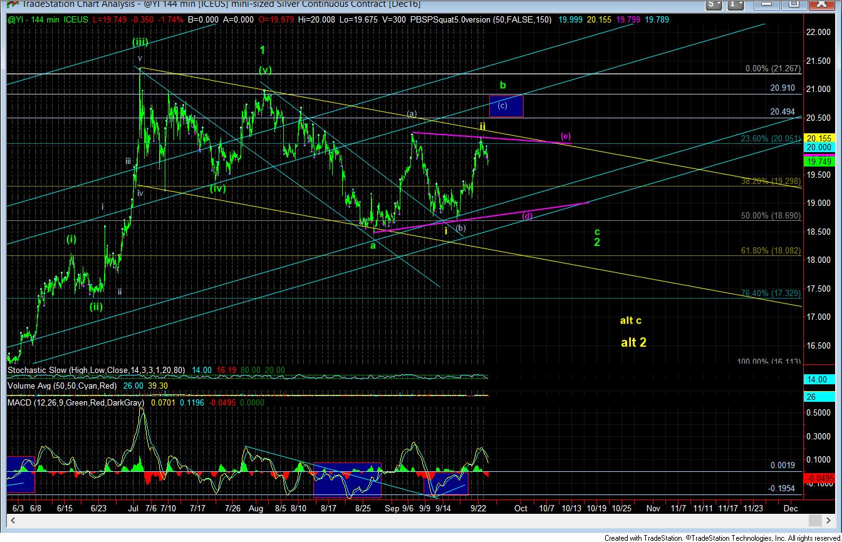Click the '14.00' stochastic axis tag
842x542 pixels.
click(821, 379)
